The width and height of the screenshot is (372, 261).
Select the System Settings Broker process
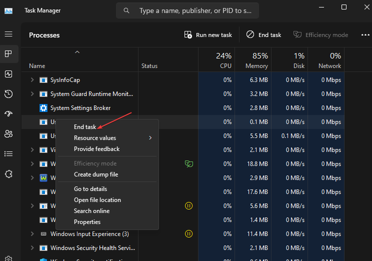pyautogui.click(x=80, y=108)
